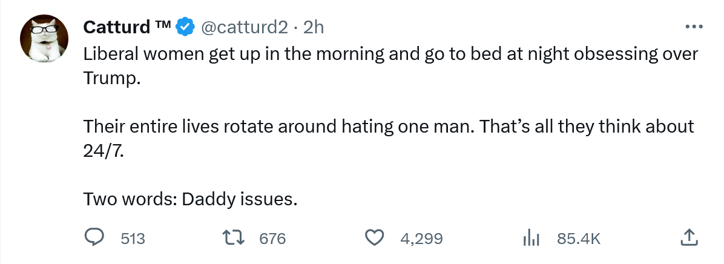
Task: Click the 4,299 likes count
Action: click(x=421, y=239)
